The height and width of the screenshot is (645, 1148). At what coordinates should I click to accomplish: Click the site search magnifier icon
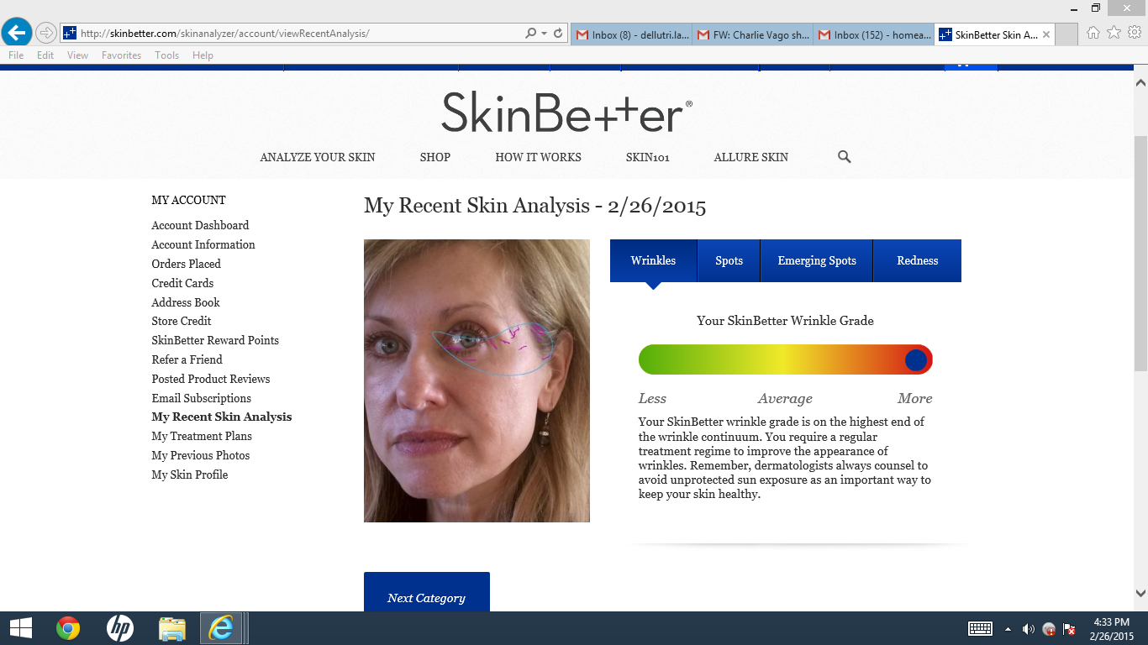pos(845,157)
